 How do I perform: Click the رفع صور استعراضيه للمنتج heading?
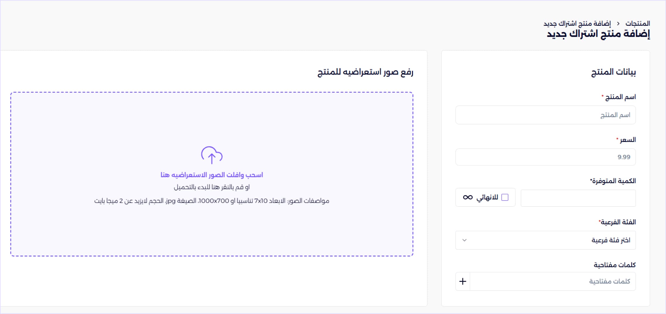tap(365, 72)
